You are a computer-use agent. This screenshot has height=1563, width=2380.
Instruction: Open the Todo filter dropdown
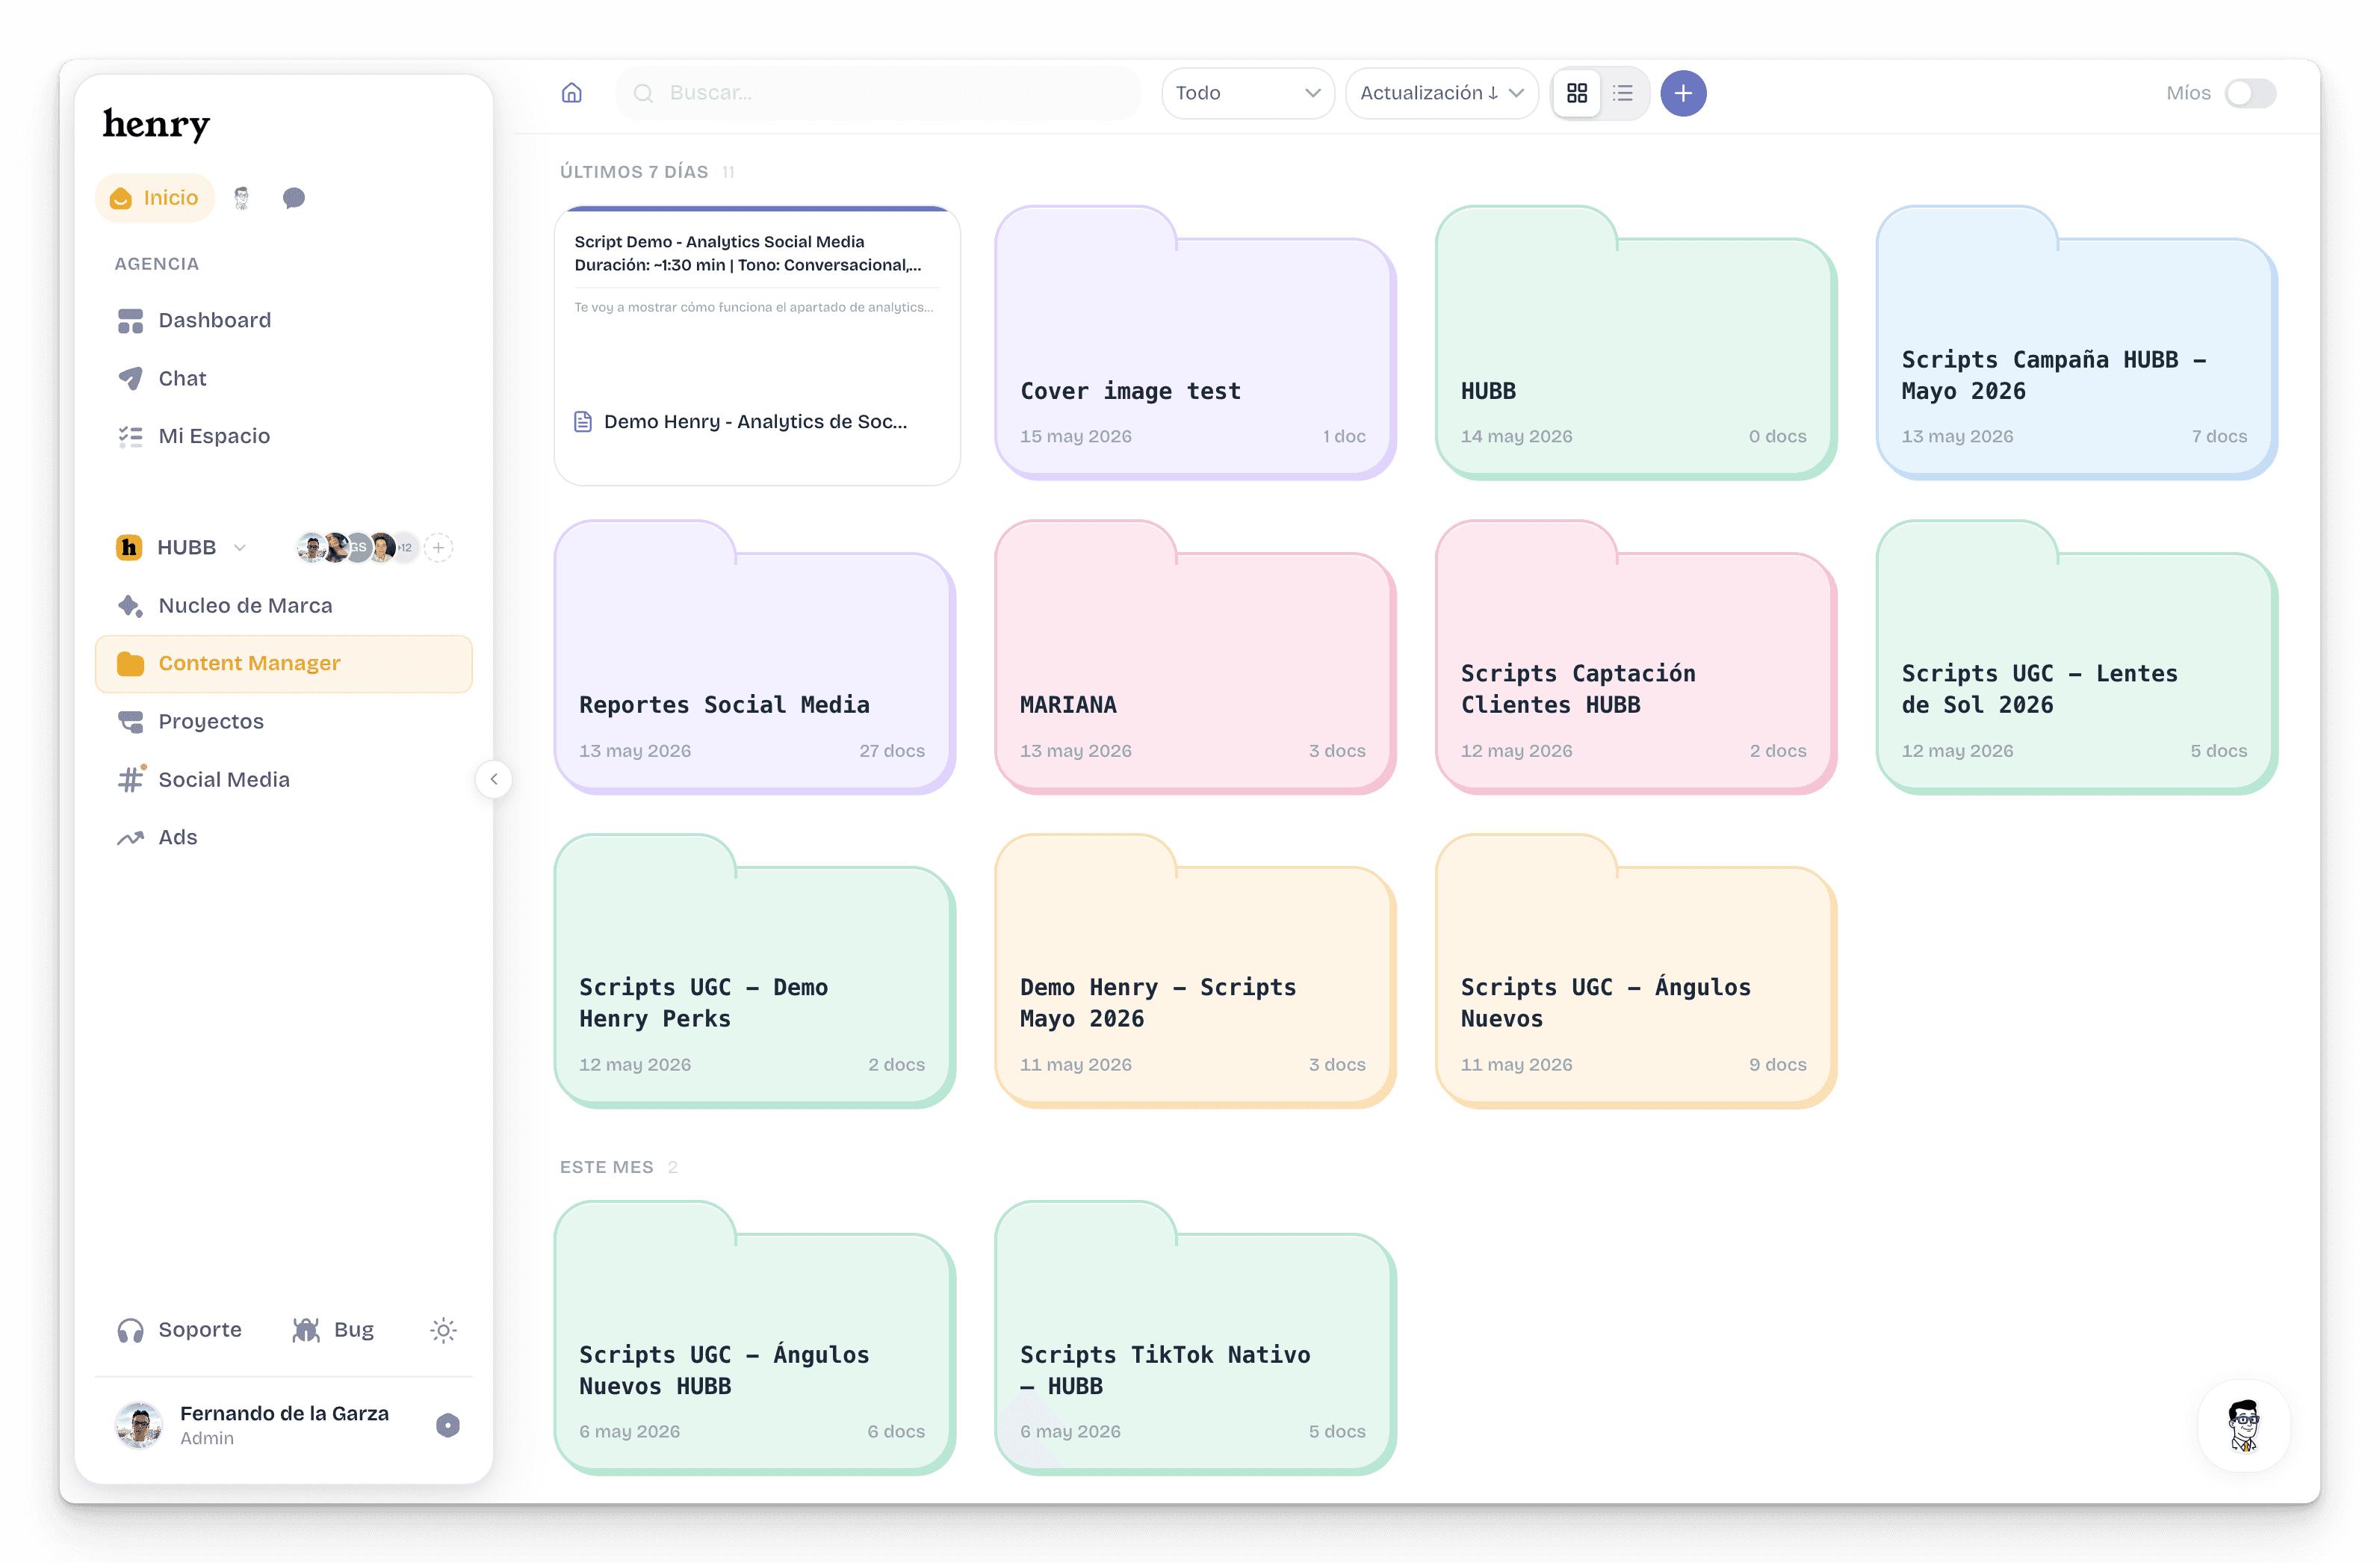point(1247,93)
